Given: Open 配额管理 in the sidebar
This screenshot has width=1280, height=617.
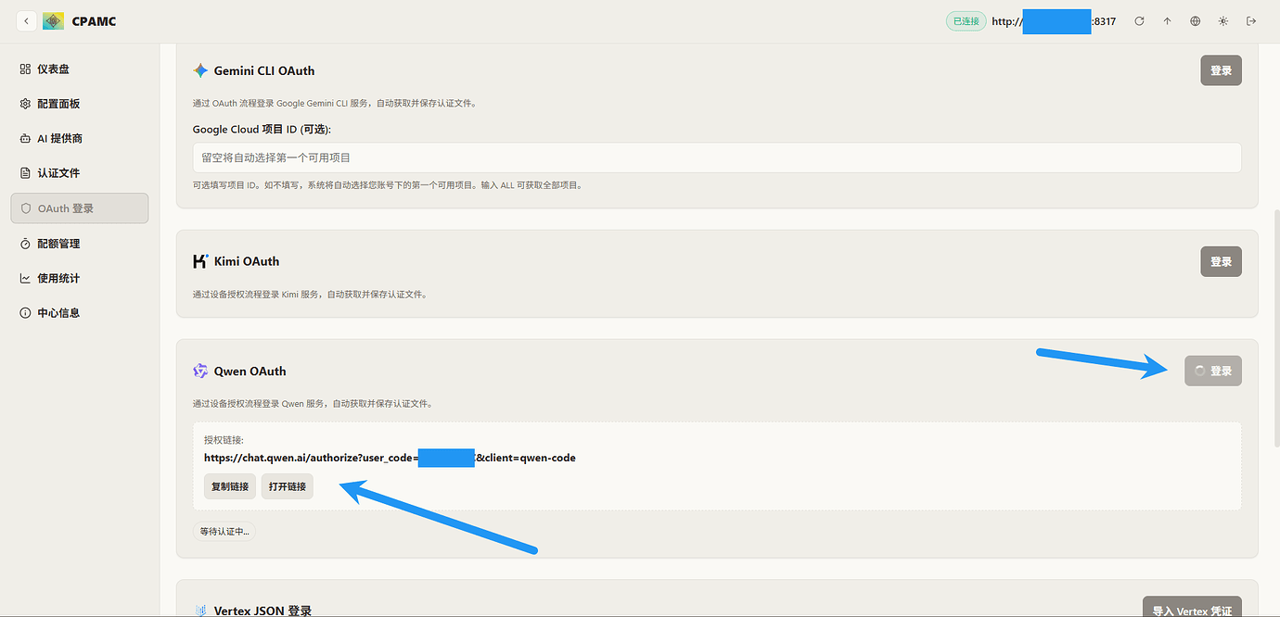Looking at the screenshot, I should [x=80, y=244].
